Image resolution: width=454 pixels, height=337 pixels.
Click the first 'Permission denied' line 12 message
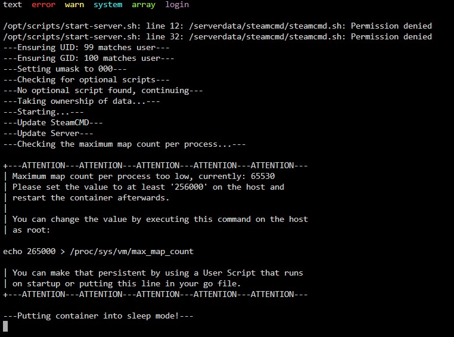pyautogui.click(x=217, y=26)
